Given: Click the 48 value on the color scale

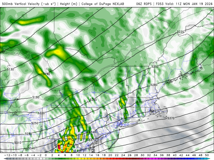Looking at the screenshot, I should 200,155.
